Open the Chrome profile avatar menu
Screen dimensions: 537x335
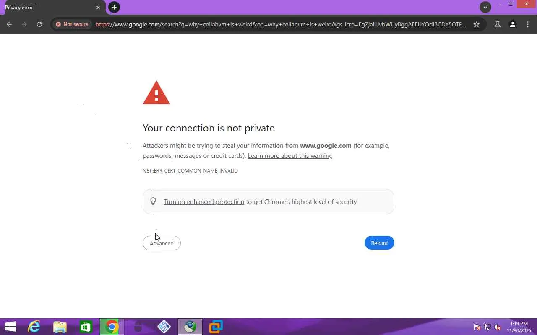[x=513, y=24]
